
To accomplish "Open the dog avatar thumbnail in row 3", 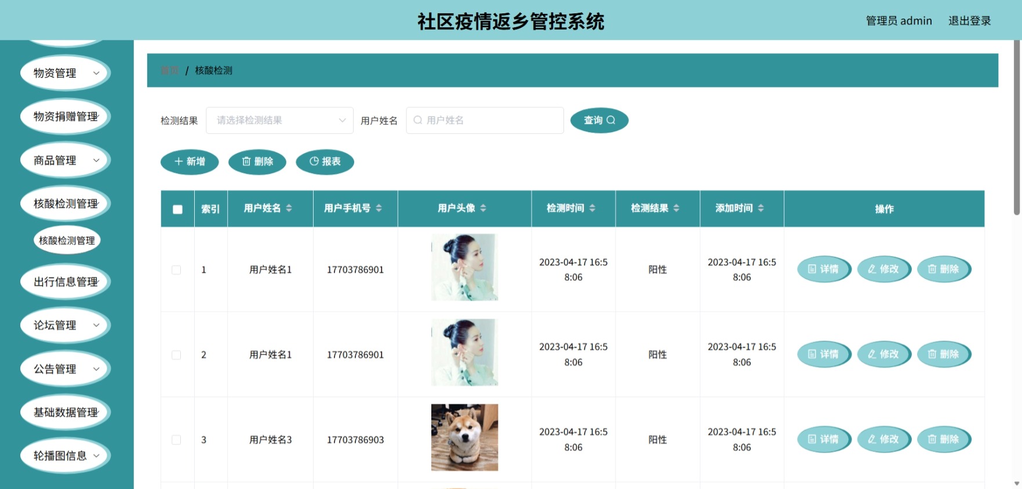I will pos(464,437).
